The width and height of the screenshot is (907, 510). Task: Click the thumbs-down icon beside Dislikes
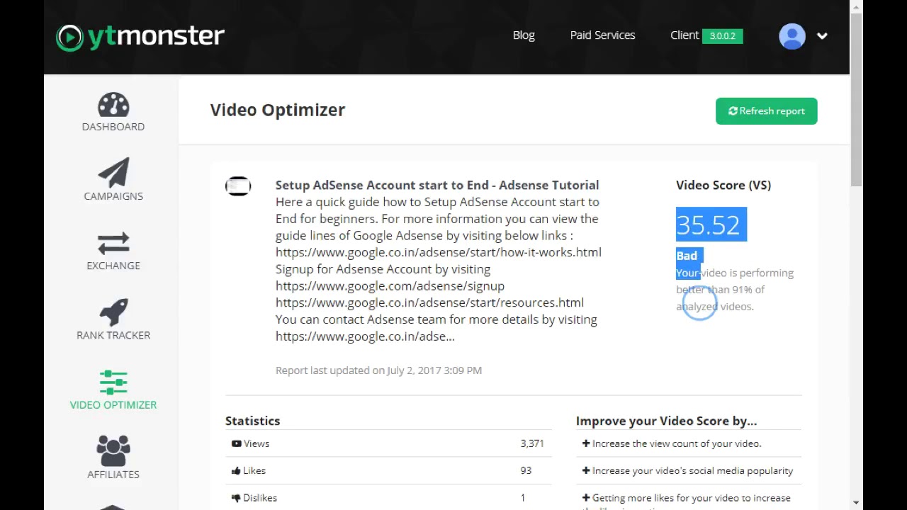236,498
